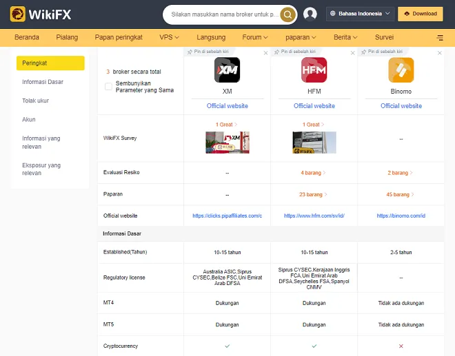Open the binomo.com/id URL link
This screenshot has width=455, height=356.
pyautogui.click(x=401, y=216)
